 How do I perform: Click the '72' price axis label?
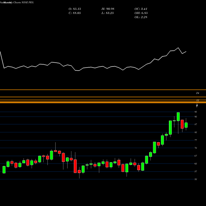coord(196,148)
